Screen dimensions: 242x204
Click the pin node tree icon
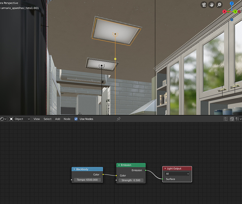pos(118,119)
